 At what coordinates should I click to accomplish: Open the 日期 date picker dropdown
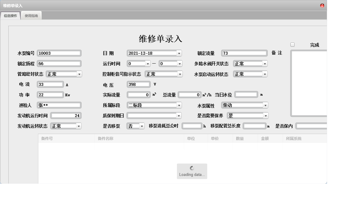[179, 53]
